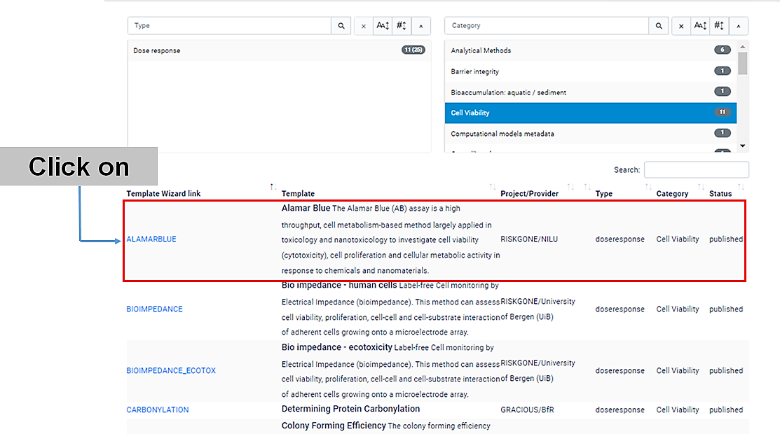Viewport: 780px width, 434px height.
Task: Open the BIOIMPEDANCE_ECOTOX template link
Action: pyautogui.click(x=171, y=371)
